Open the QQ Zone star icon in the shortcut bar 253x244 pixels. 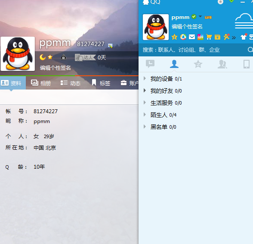174,37
